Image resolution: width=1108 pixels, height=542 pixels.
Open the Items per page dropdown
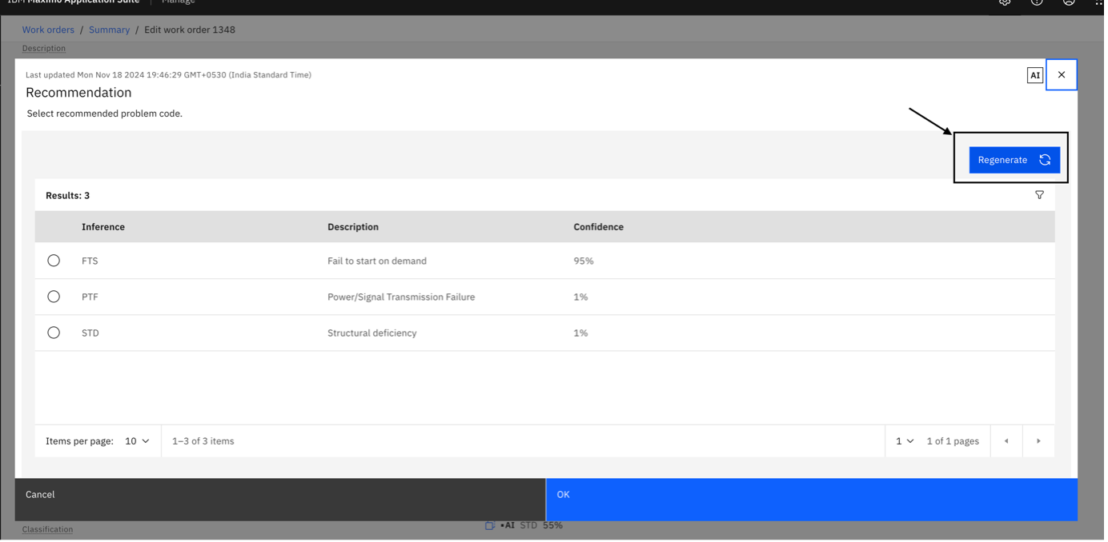pyautogui.click(x=137, y=440)
